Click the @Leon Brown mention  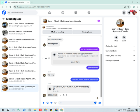pos(93,68)
